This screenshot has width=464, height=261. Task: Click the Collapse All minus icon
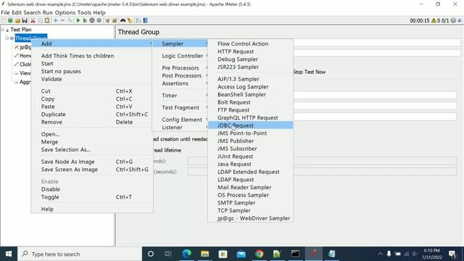(62, 20)
